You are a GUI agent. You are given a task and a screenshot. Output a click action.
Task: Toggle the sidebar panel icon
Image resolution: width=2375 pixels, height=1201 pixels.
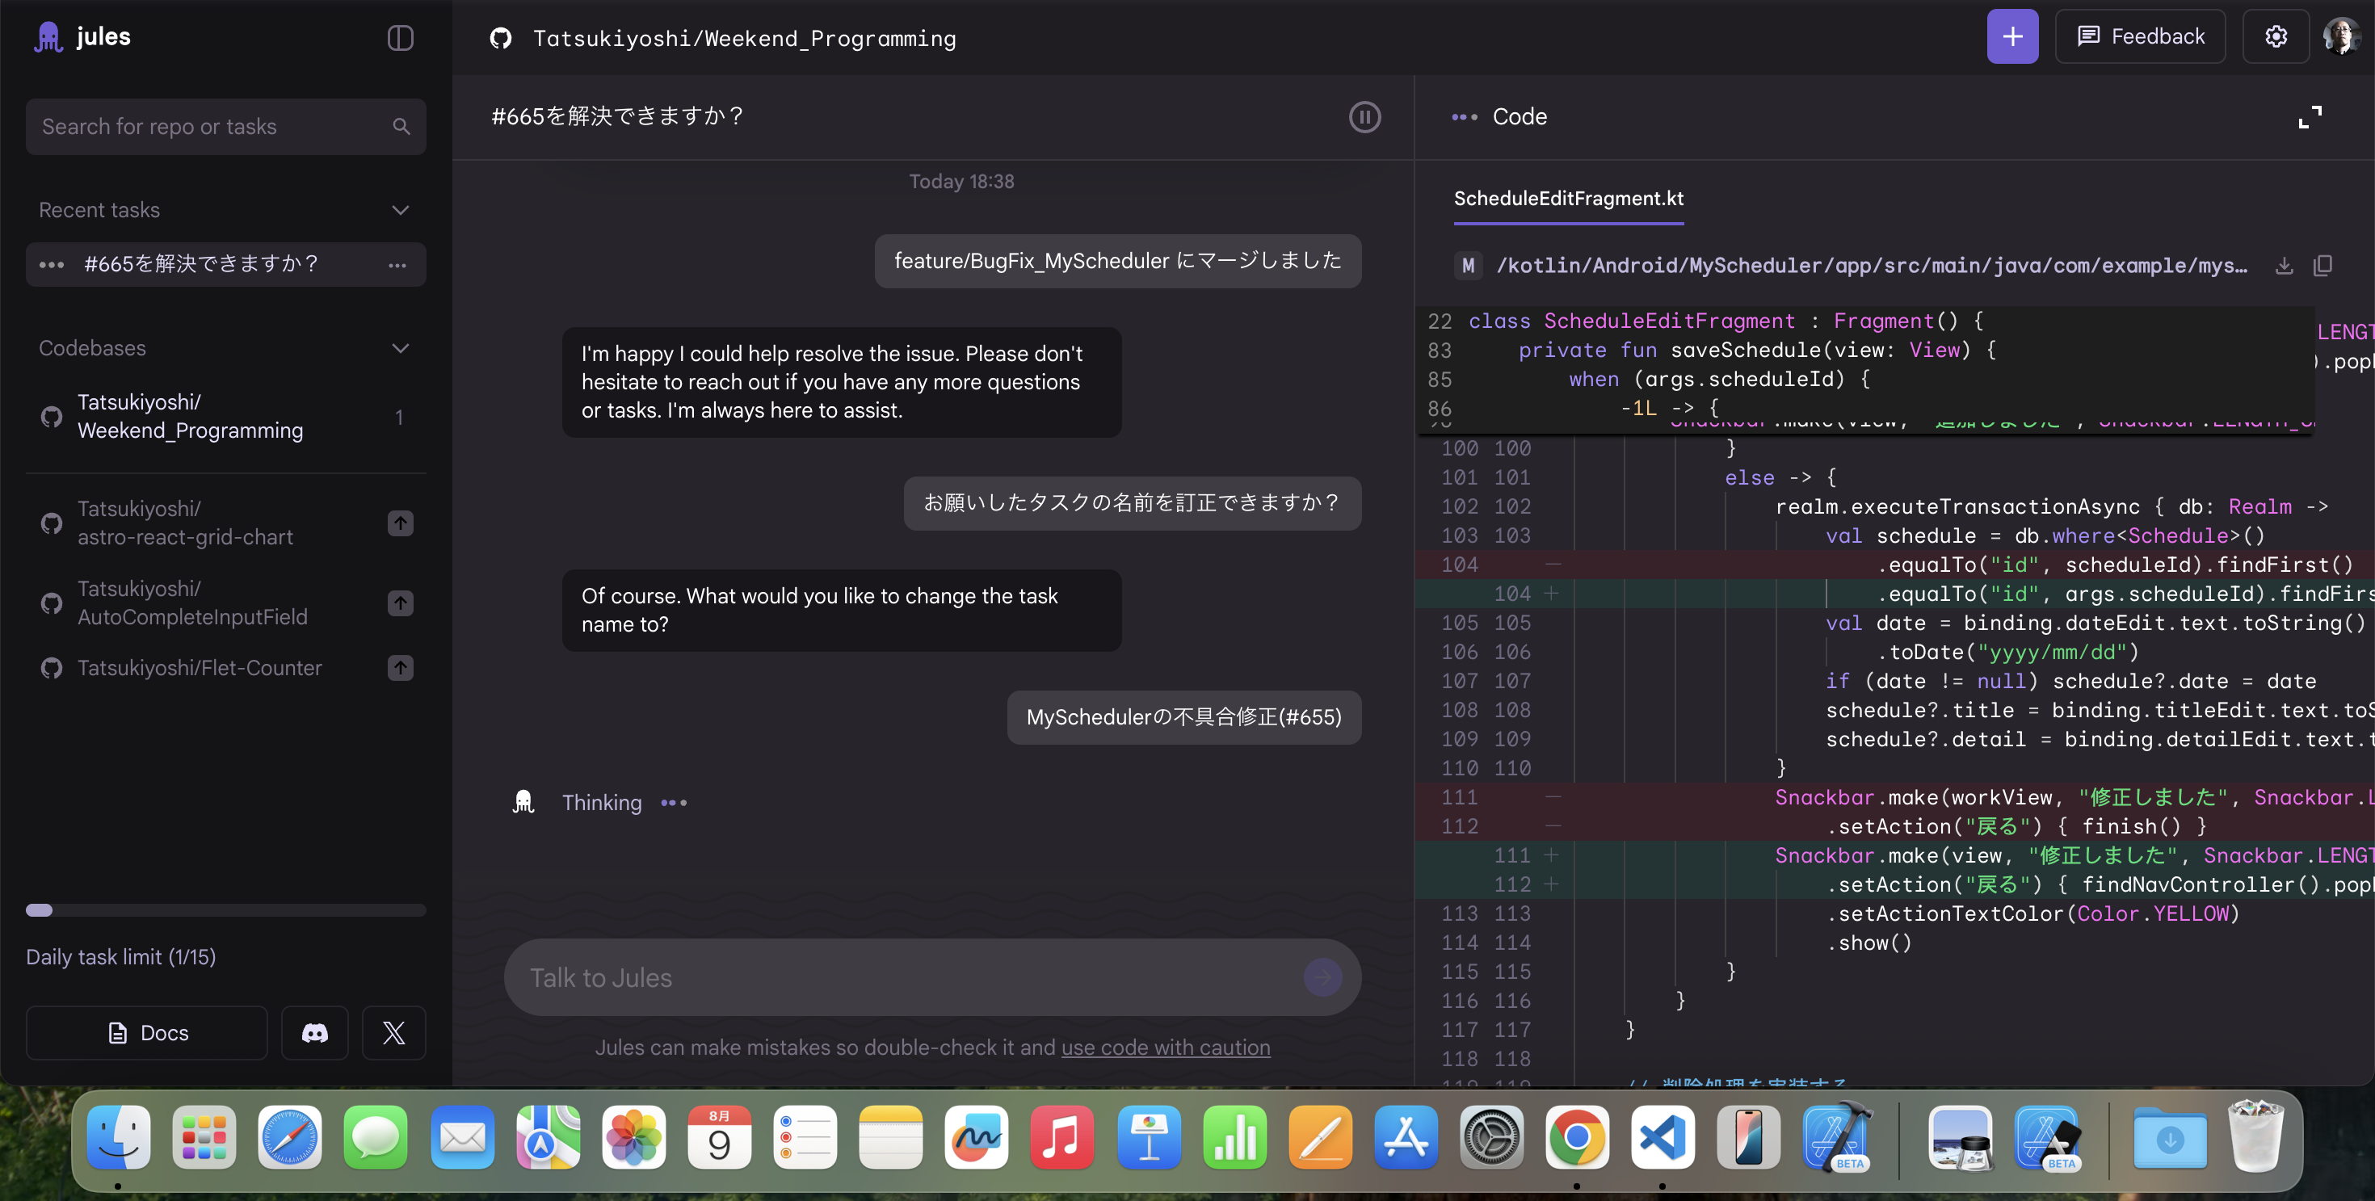click(x=400, y=38)
